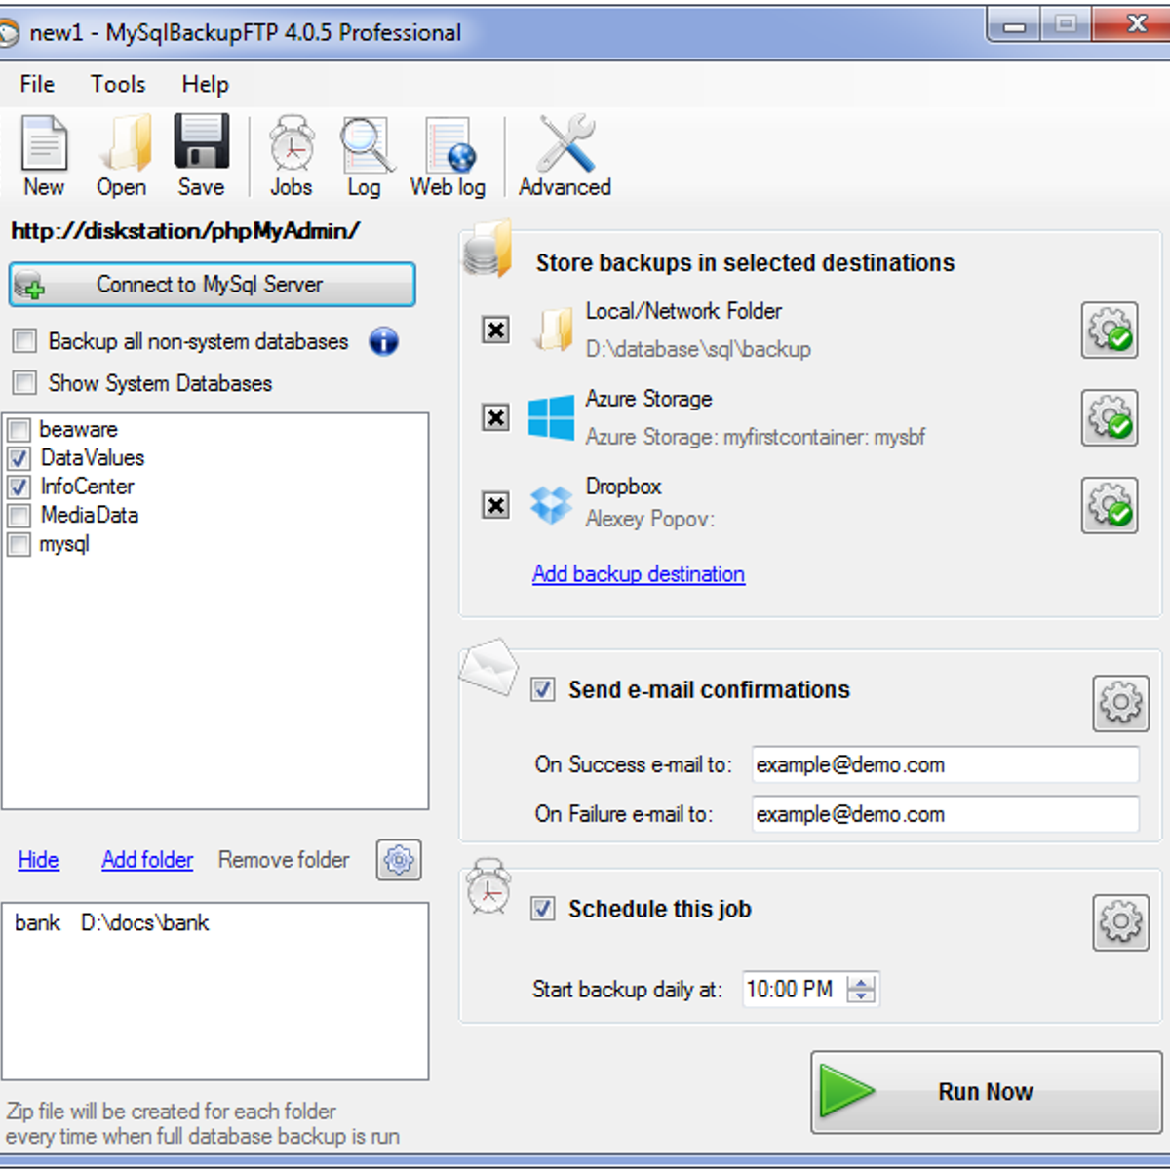Toggle Azure Storage destination checkbox
Screen dimensions: 1170x1170
point(496,418)
